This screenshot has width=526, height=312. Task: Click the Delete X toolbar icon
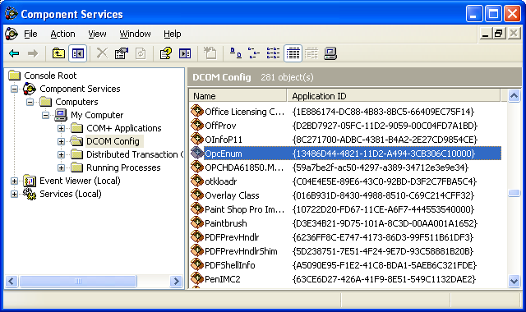coord(102,53)
